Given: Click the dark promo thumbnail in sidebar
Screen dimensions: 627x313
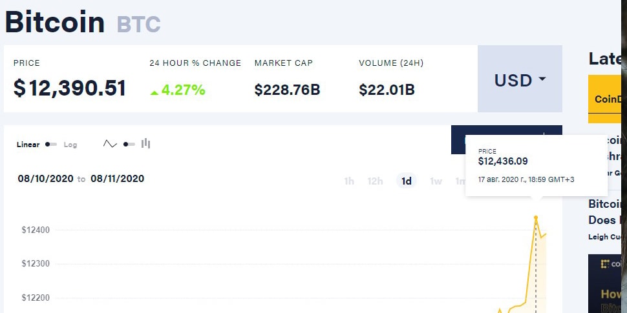Looking at the screenshot, I should pyautogui.click(x=604, y=283).
